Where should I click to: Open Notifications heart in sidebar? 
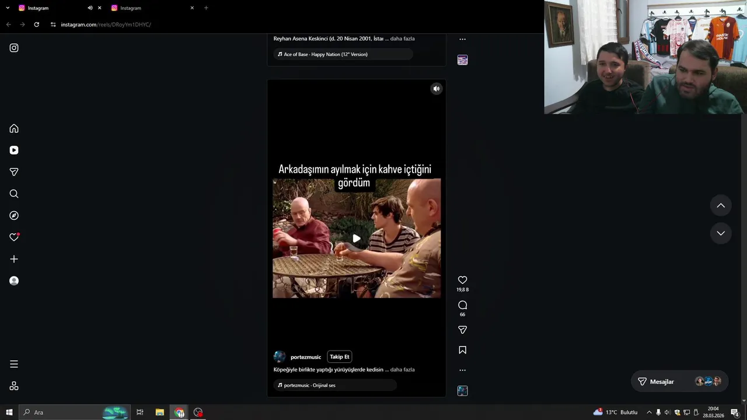pos(14,237)
